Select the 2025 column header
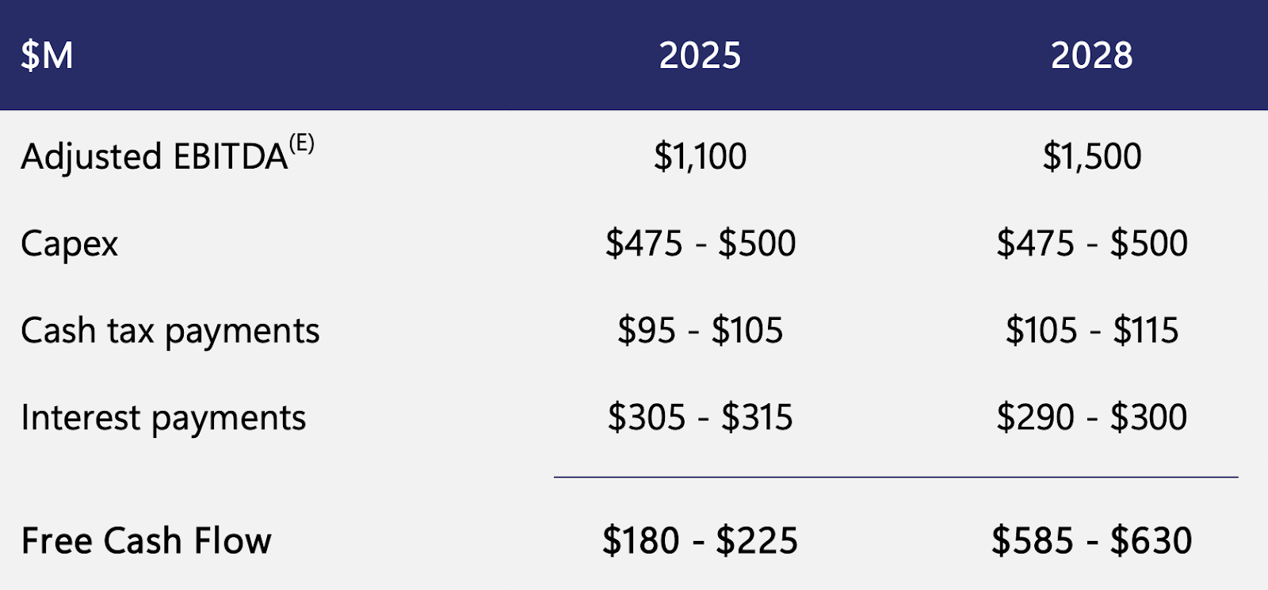Screen dimensions: 1268x590 pos(700,55)
